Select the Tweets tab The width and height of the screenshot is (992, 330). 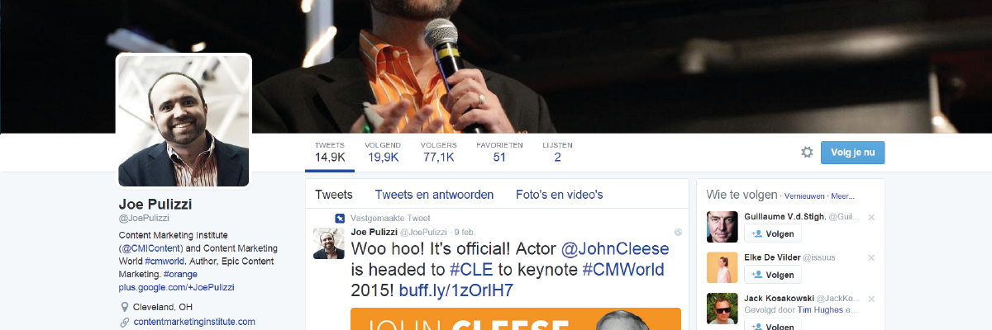pyautogui.click(x=334, y=195)
